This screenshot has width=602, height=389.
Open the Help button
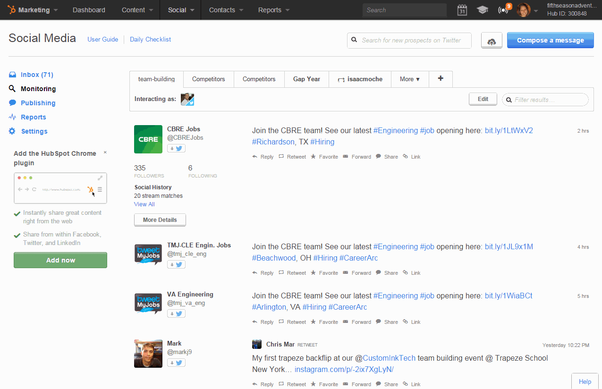pyautogui.click(x=585, y=381)
